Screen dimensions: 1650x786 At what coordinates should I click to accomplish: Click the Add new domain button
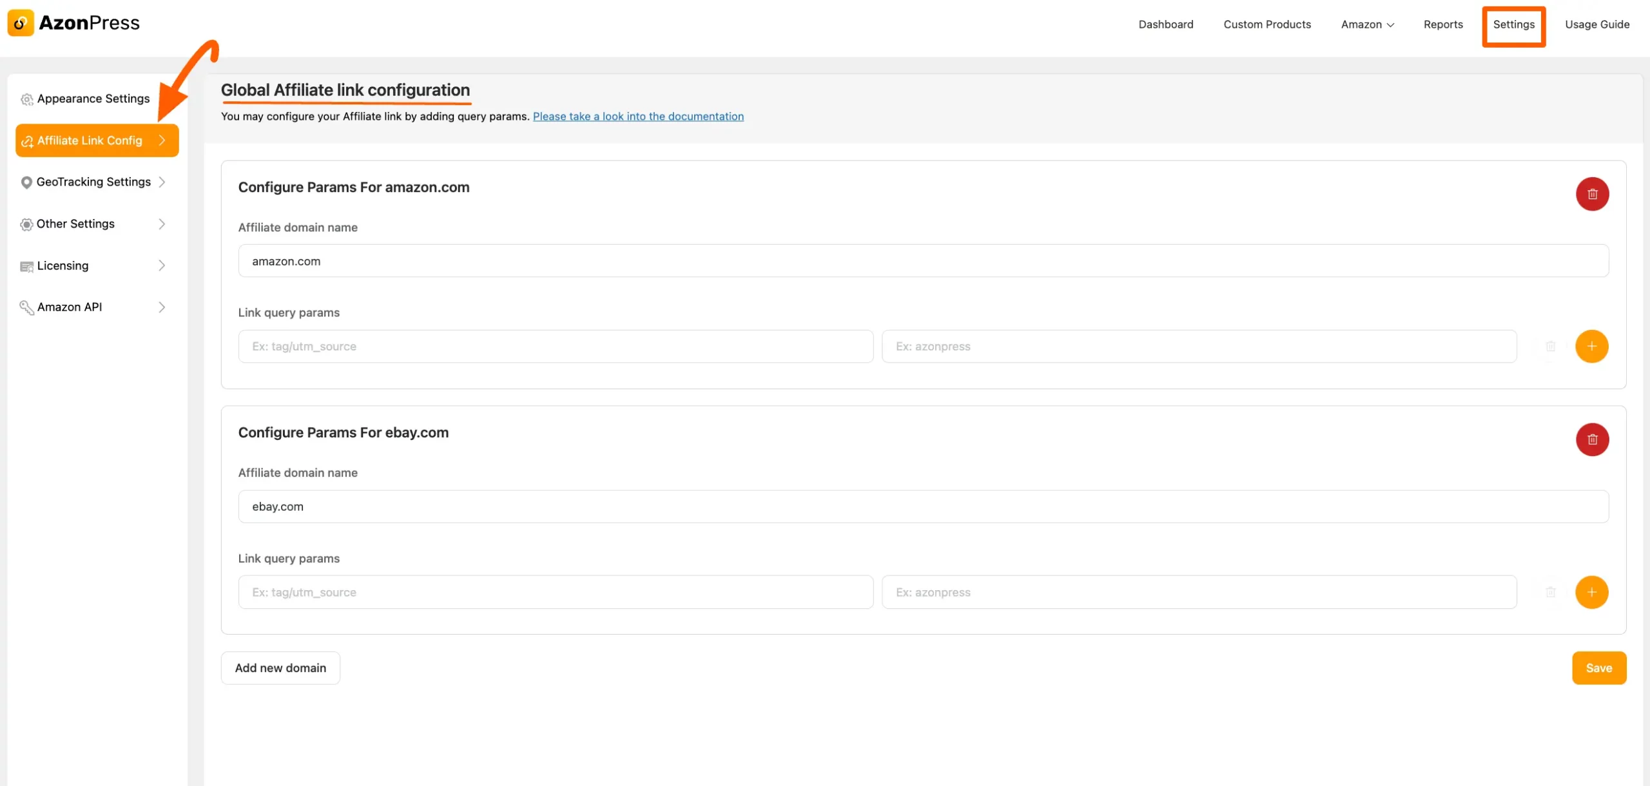pos(280,667)
